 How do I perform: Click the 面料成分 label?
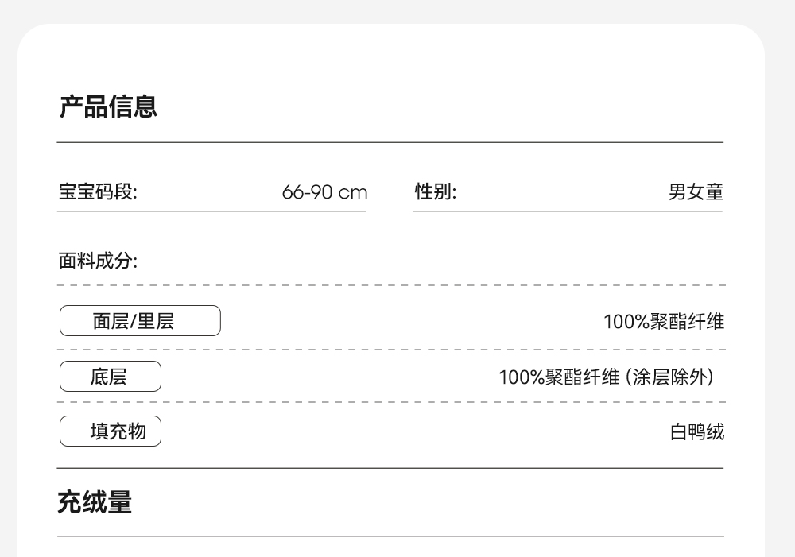(98, 261)
